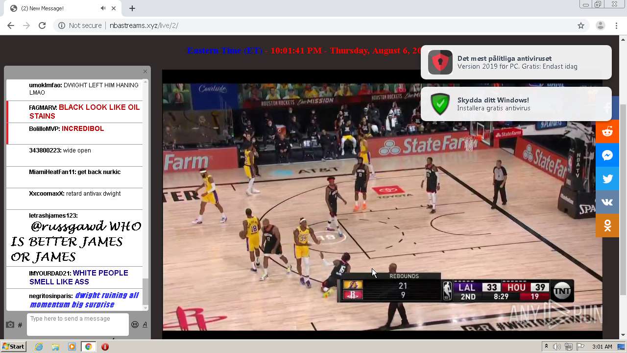Click the green shield checkmark icon
Screen dimensions: 627x353
coord(440,104)
